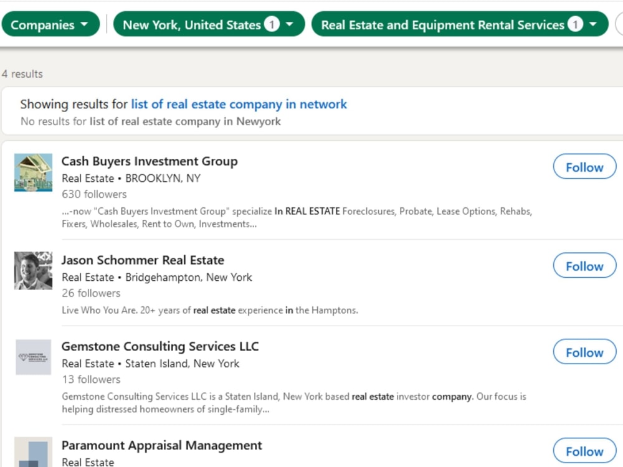Follow Gemstone Consulting Services LLC

pos(584,352)
